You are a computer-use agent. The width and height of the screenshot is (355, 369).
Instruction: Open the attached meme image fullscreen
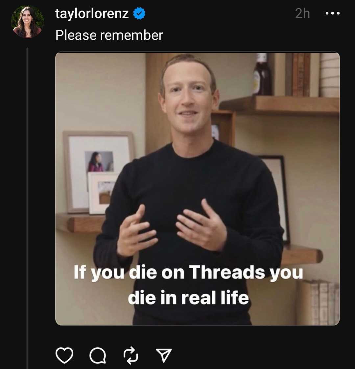197,189
